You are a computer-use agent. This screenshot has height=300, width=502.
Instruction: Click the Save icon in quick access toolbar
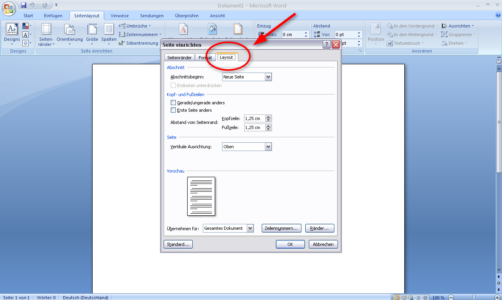24,5
